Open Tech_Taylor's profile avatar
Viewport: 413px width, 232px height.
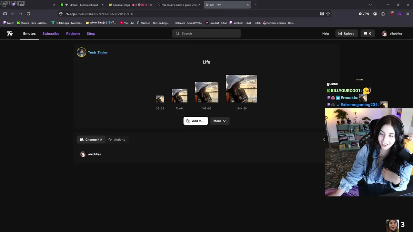pyautogui.click(x=81, y=52)
